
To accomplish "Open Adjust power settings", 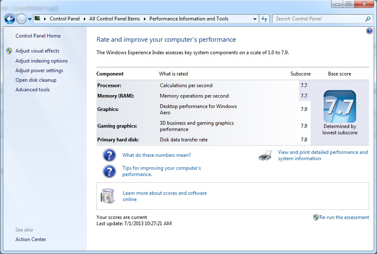I will pyautogui.click(x=39, y=70).
